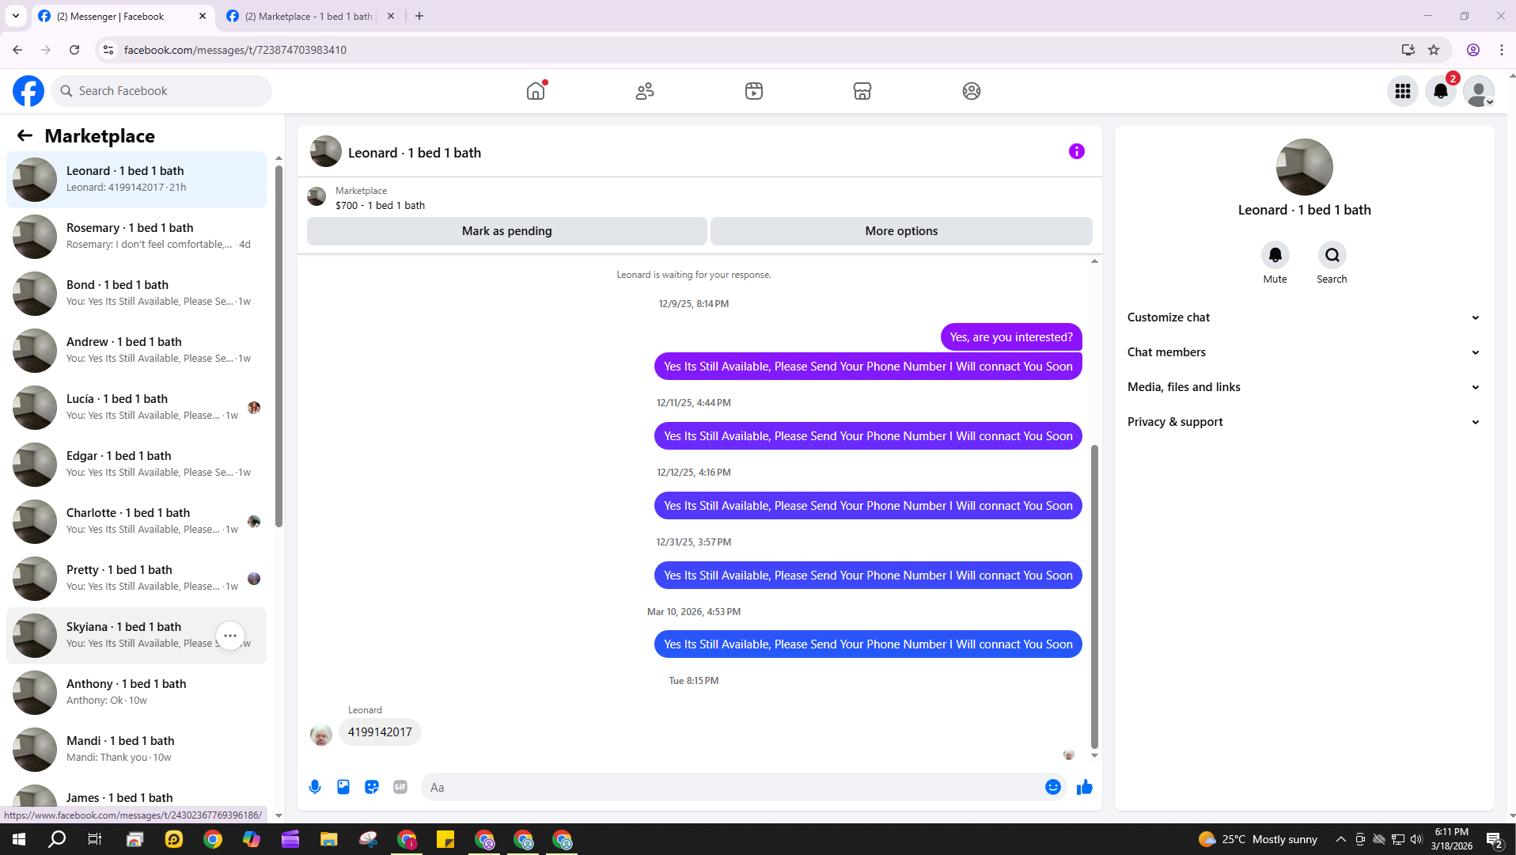Close the Marketplace browser tab
This screenshot has width=1516, height=855.
click(x=391, y=16)
